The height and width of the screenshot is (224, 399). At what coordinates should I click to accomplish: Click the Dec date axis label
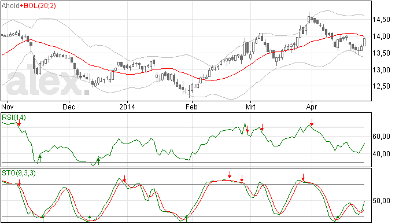click(69, 107)
